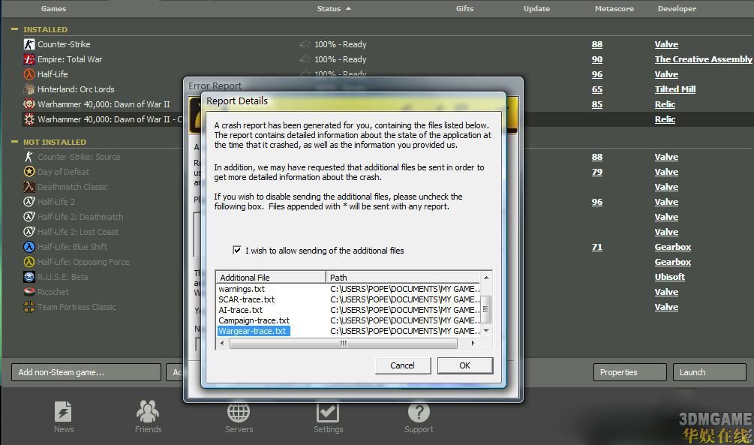Open the Settings checkmark icon
The width and height of the screenshot is (754, 445).
[328, 412]
